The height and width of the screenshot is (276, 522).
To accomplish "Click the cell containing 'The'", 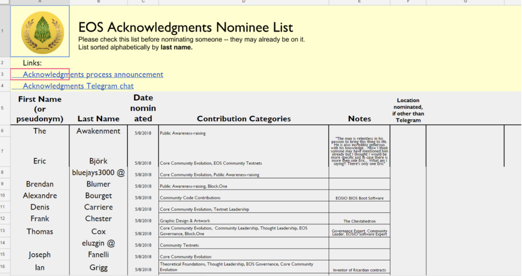I will (40, 131).
